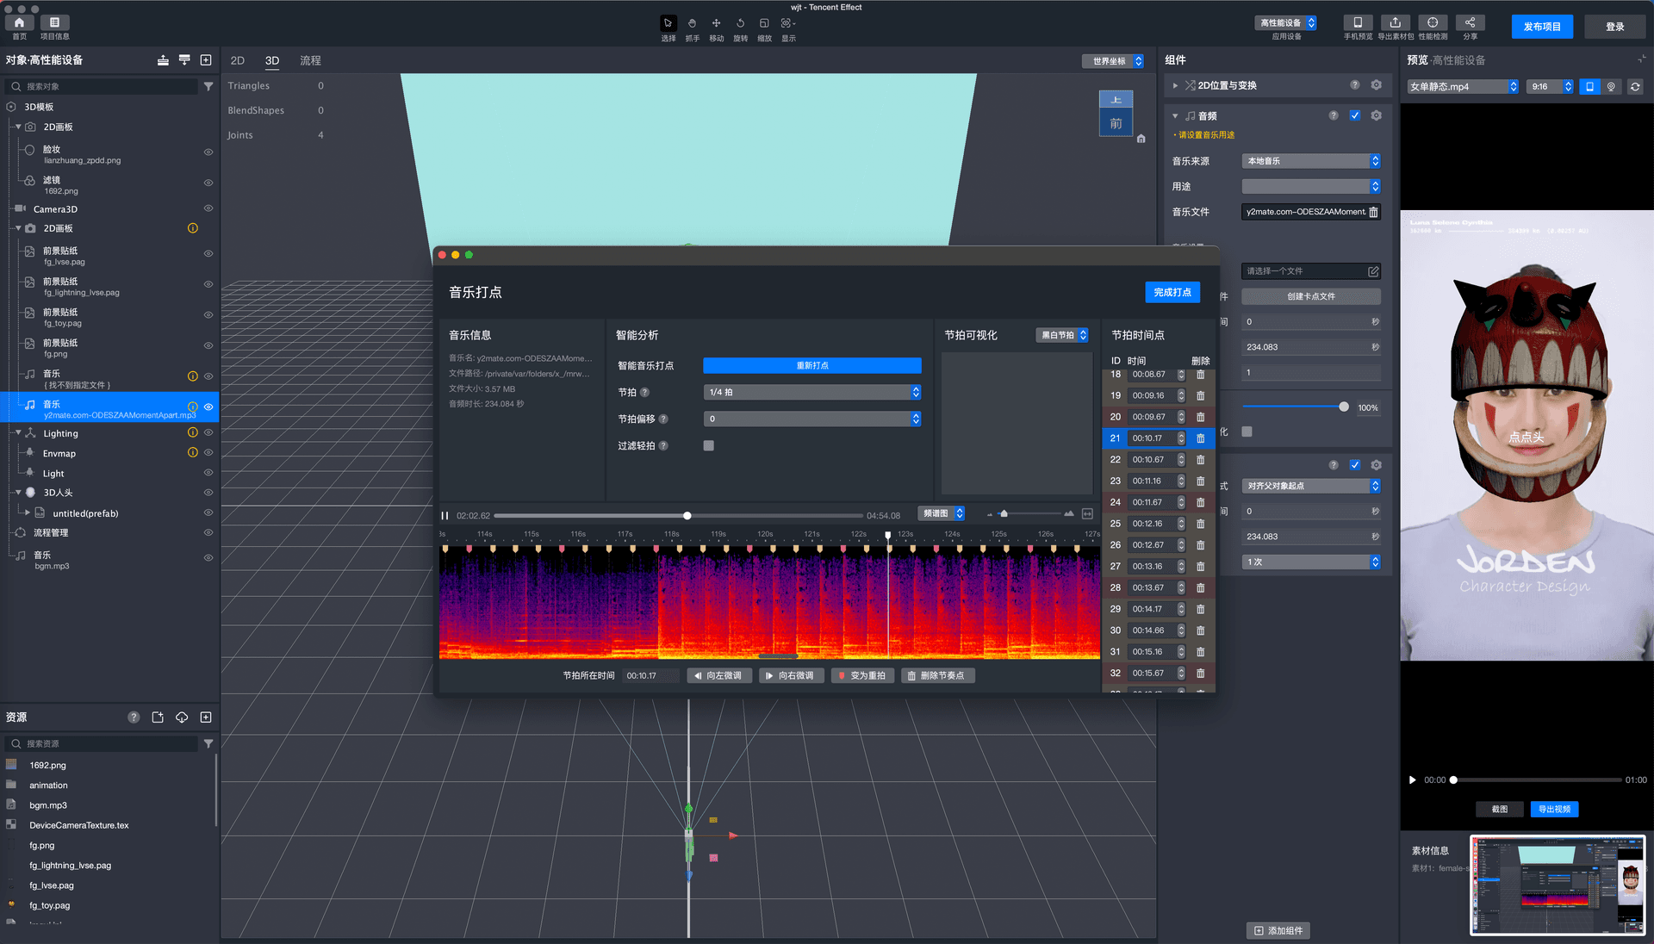Toggle visibility of fg_toy.pag layer

[208, 315]
